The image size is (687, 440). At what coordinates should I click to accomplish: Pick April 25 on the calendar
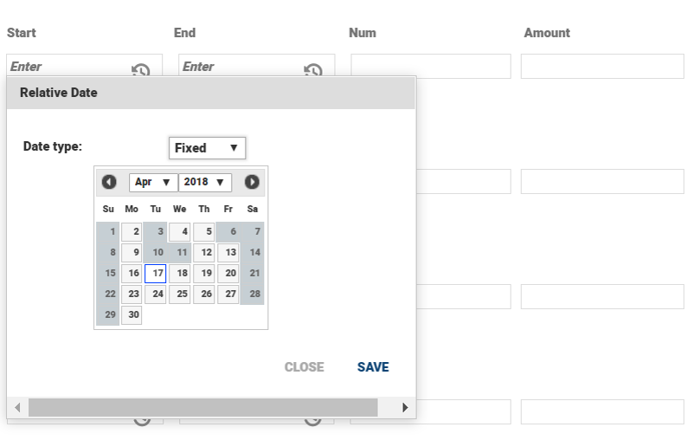coord(180,294)
